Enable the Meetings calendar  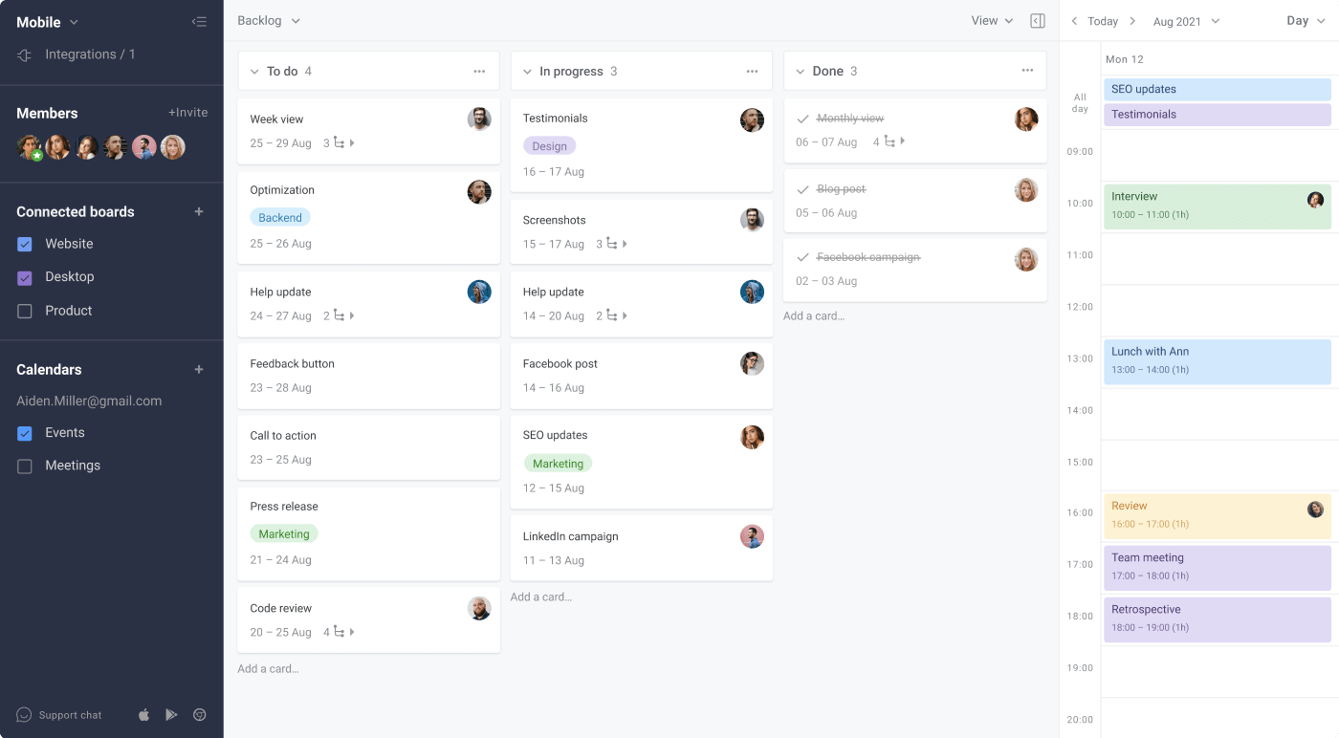pyautogui.click(x=24, y=466)
